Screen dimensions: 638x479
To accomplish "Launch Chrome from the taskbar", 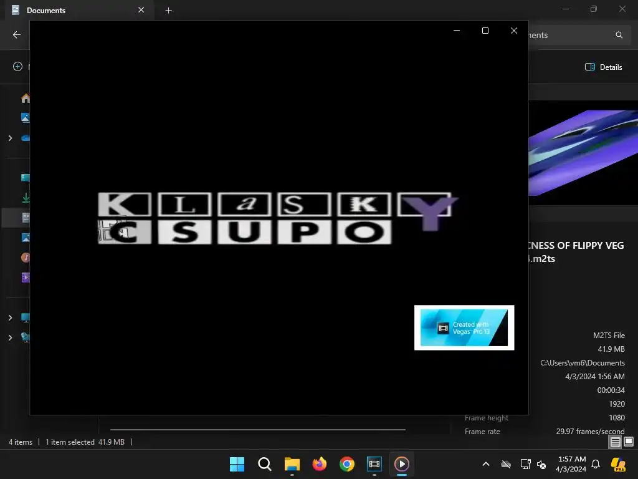I will [346, 464].
